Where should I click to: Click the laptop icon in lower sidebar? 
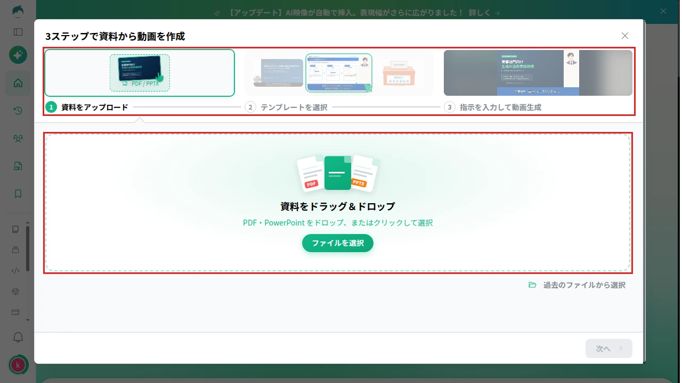15,229
